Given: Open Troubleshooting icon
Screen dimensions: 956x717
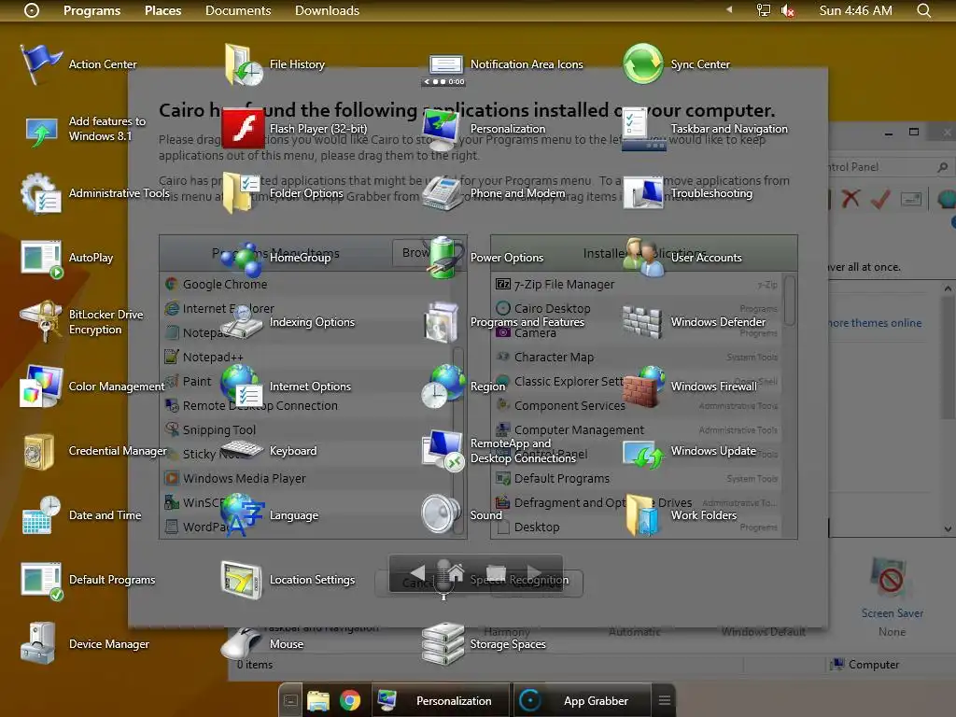Looking at the screenshot, I should pyautogui.click(x=642, y=193).
